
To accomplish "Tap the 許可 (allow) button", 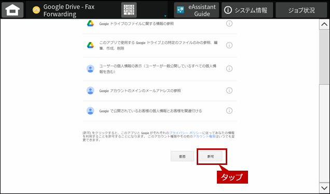I will pyautogui.click(x=211, y=156).
